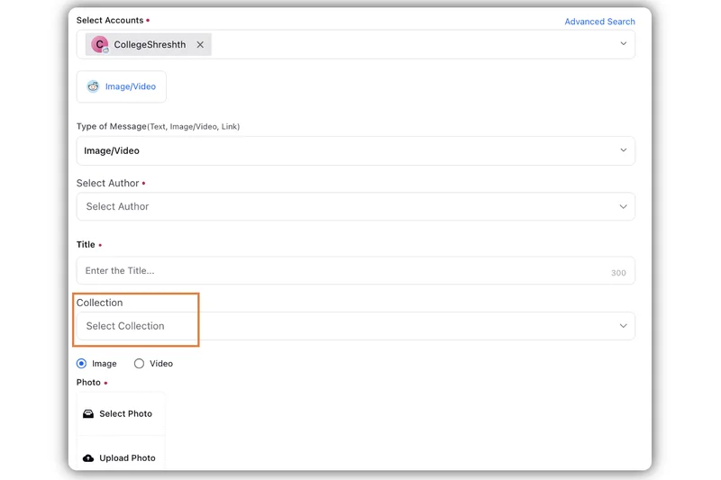Expand the Select Author dropdown chevron
The height and width of the screenshot is (480, 721).
coord(623,206)
